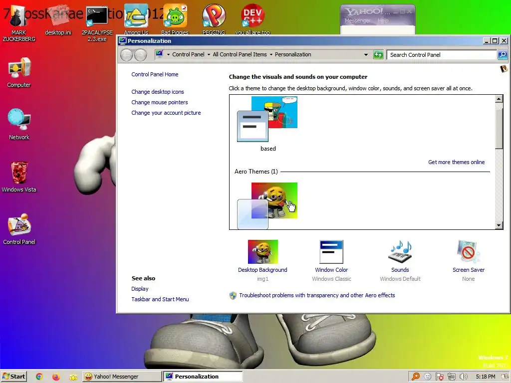
Task: Go to Control Panel Home
Action: [x=155, y=74]
